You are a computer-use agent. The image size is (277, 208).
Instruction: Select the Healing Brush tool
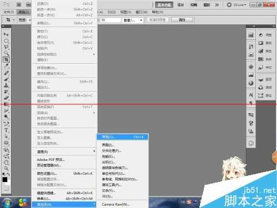6,73
